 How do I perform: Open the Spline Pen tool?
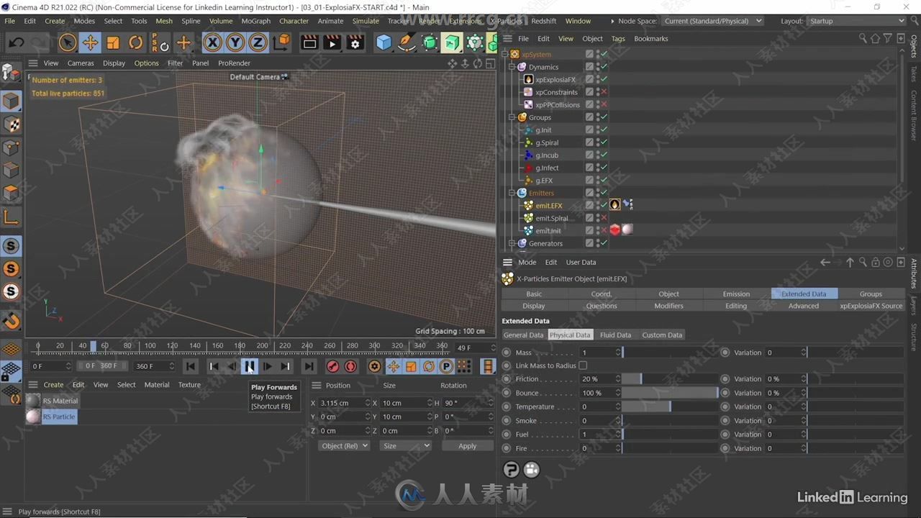coord(407,43)
